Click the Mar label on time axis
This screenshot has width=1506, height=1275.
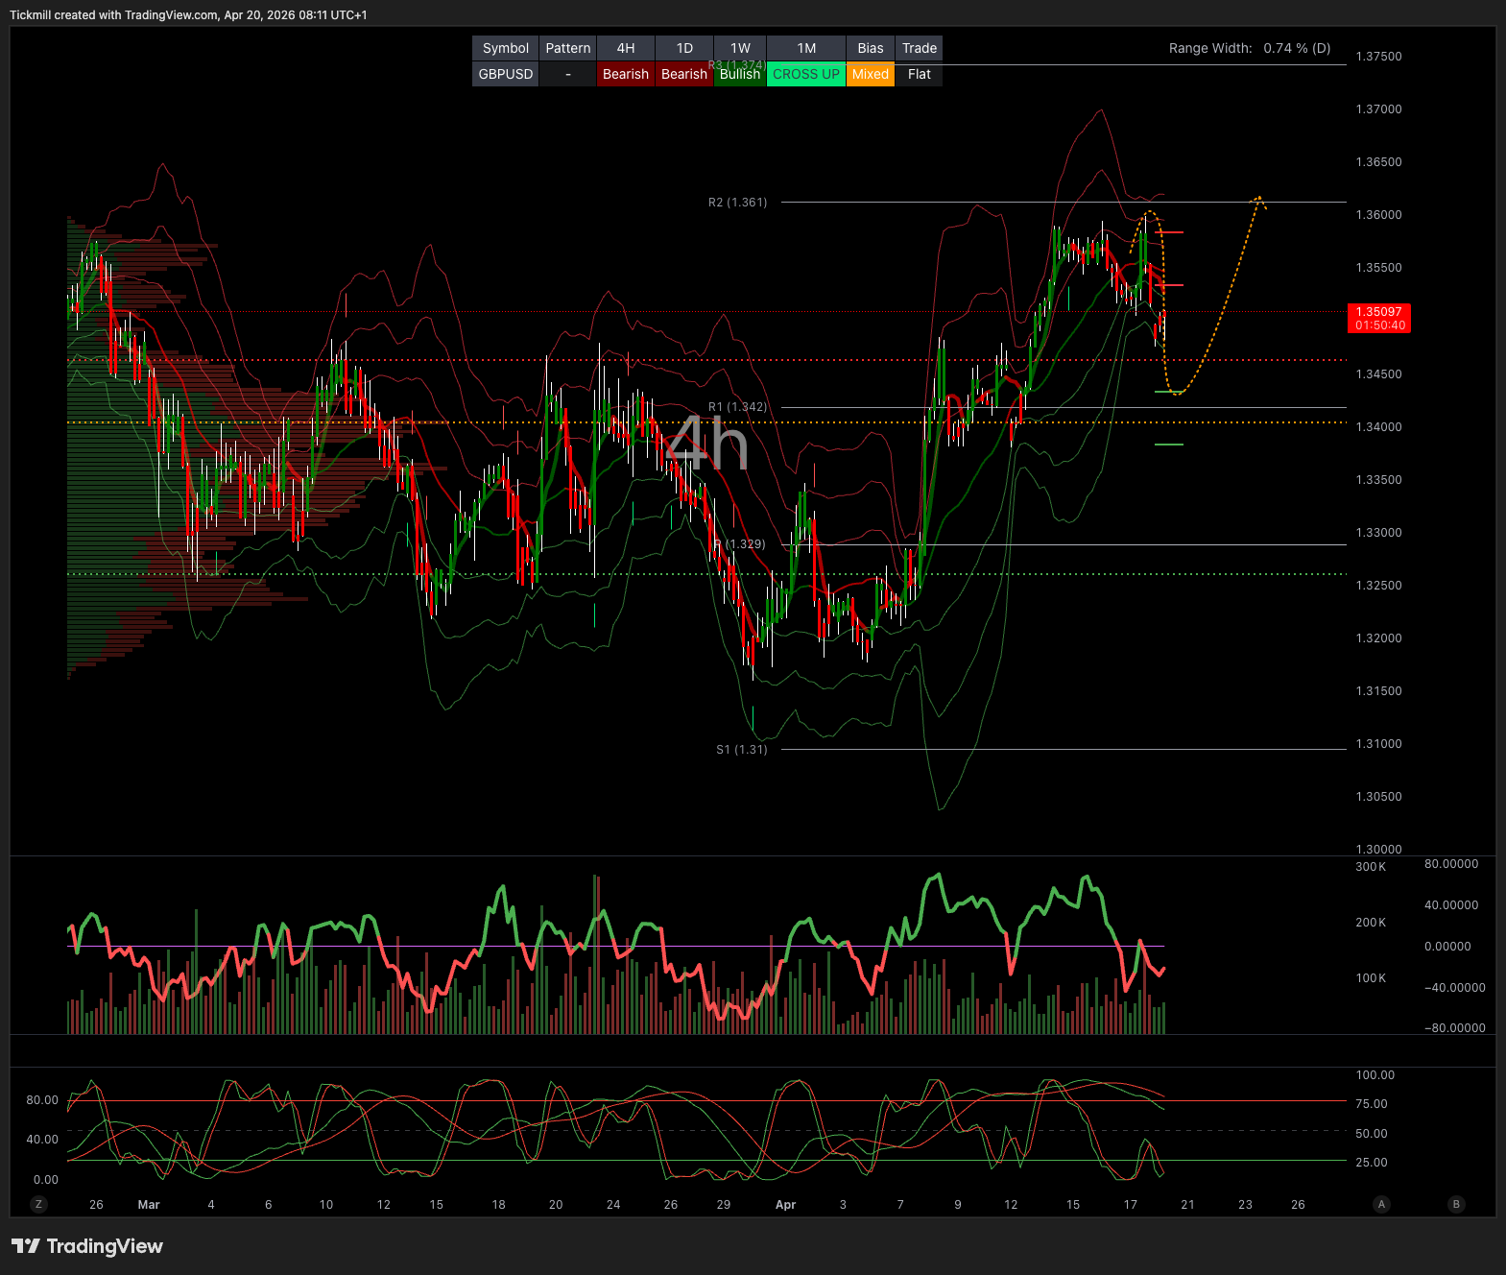(149, 1205)
